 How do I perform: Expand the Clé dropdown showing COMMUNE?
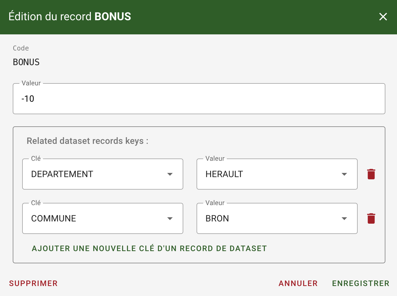coord(97,218)
